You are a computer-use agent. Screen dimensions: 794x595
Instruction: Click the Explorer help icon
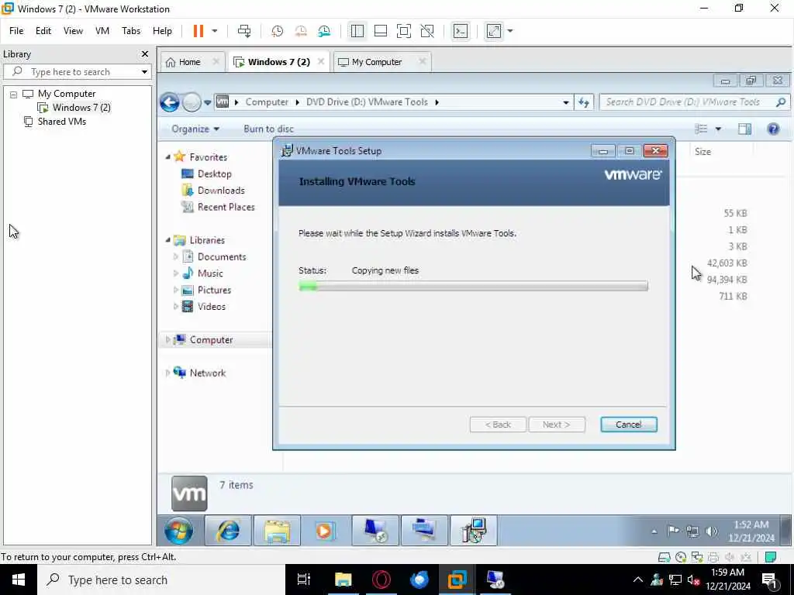[x=773, y=129]
